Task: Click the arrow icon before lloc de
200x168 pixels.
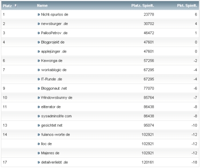Action: click(x=39, y=144)
